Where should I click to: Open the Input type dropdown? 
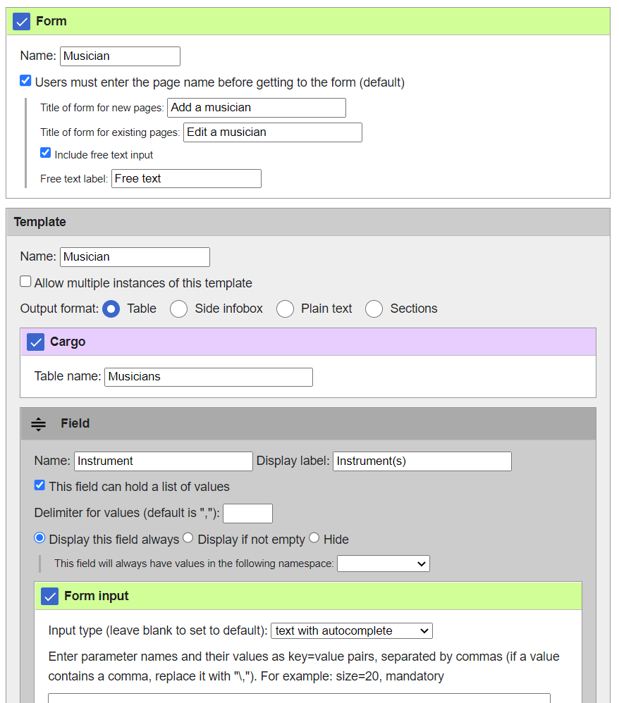(351, 630)
